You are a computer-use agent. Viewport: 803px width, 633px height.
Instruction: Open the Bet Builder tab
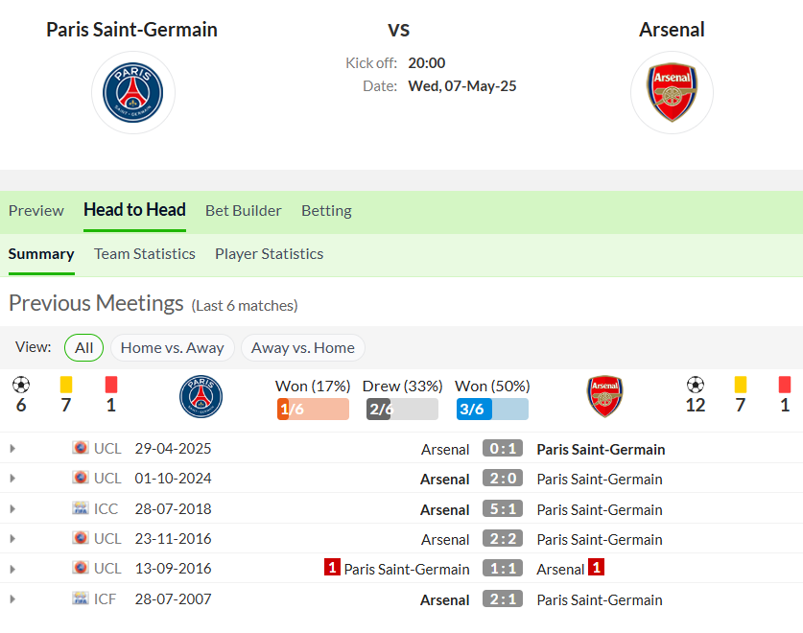[x=244, y=211]
